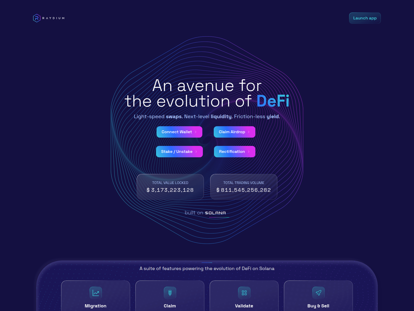Click the Connect Wallet arrow chevron

click(196, 132)
